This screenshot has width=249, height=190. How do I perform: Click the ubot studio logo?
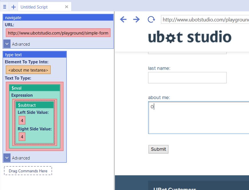click(190, 37)
